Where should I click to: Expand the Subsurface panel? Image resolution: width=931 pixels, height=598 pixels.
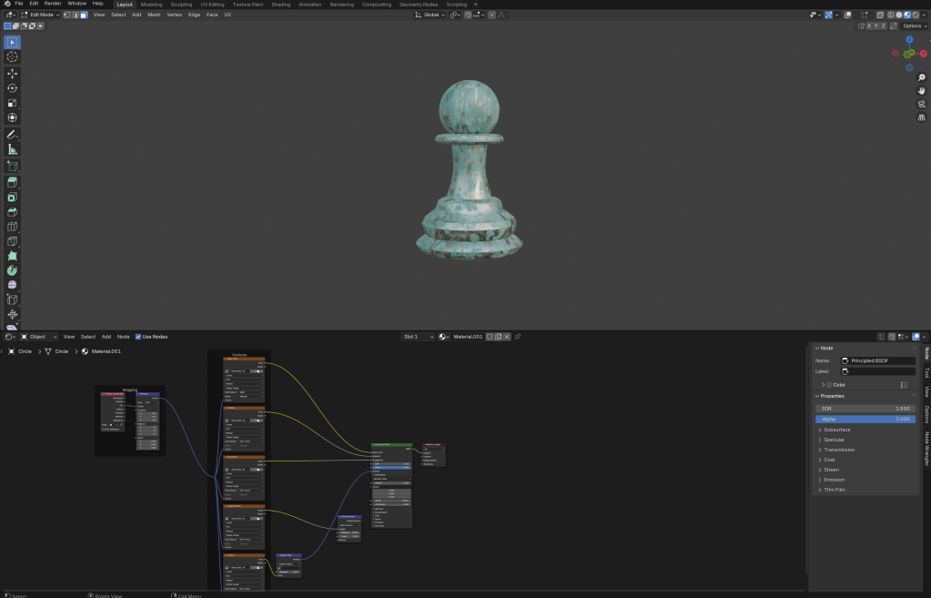[x=837, y=430]
